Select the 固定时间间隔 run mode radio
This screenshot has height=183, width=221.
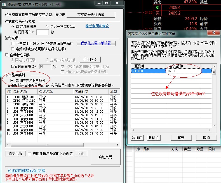click(x=13, y=26)
